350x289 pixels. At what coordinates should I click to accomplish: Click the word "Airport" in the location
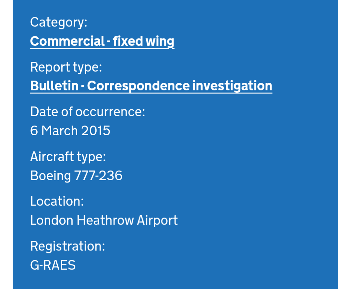[x=157, y=220]
